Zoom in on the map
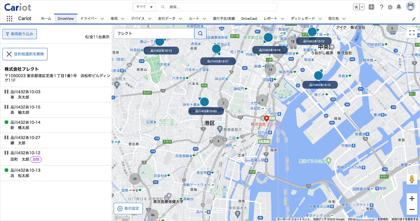 pos(412,199)
